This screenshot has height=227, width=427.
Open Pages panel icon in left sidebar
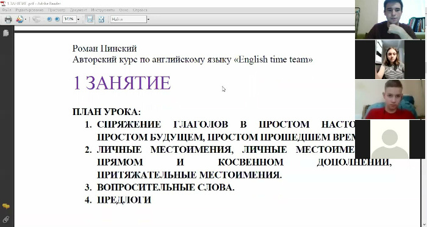click(5, 33)
